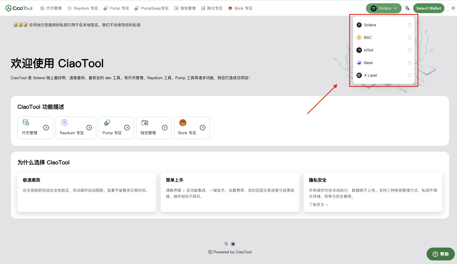Choose IoTeX from the network list

[x=384, y=50]
